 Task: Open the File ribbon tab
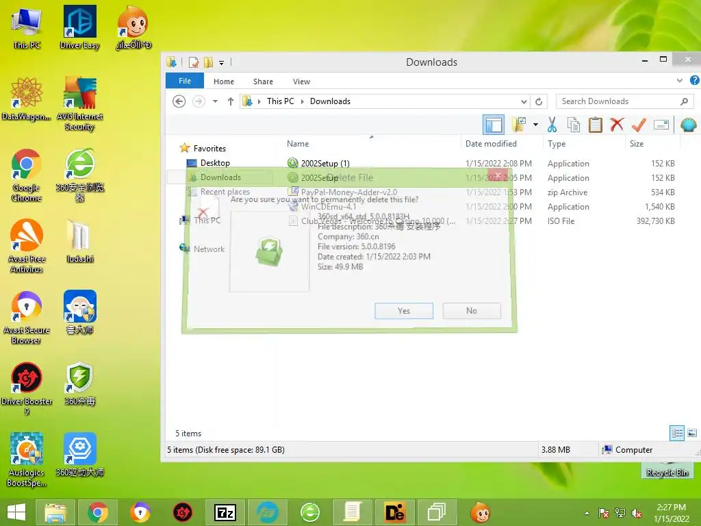point(185,81)
